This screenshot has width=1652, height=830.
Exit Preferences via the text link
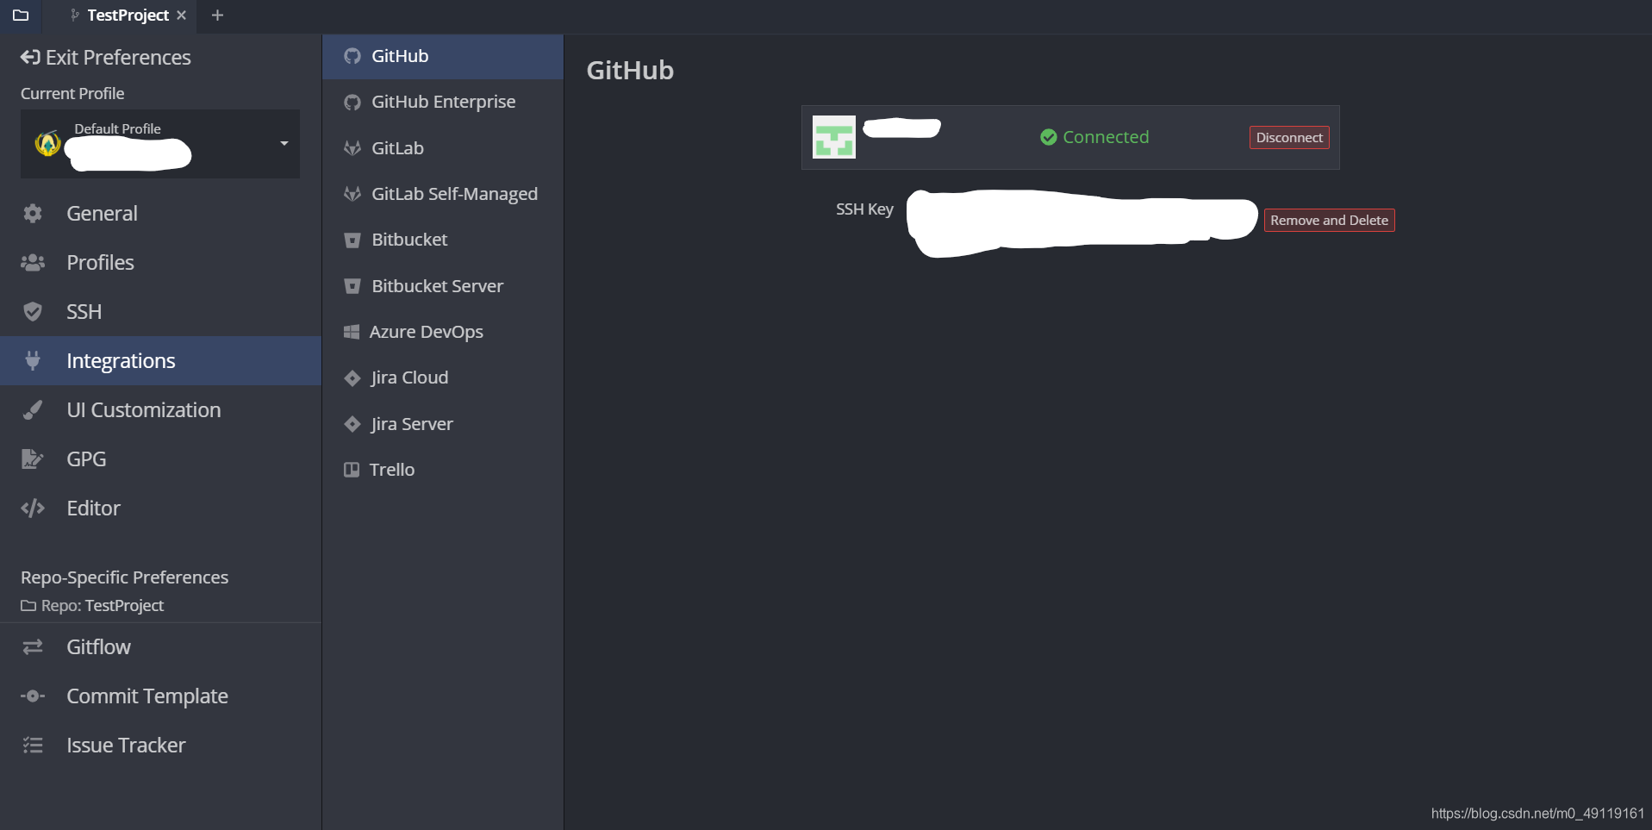click(118, 58)
